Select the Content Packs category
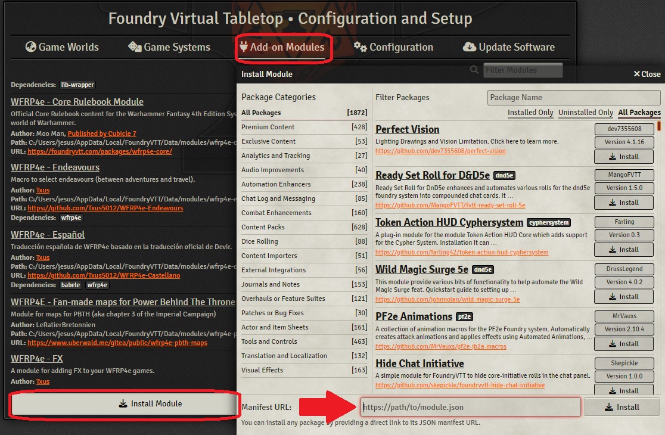This screenshot has height=435, width=665. click(x=304, y=227)
